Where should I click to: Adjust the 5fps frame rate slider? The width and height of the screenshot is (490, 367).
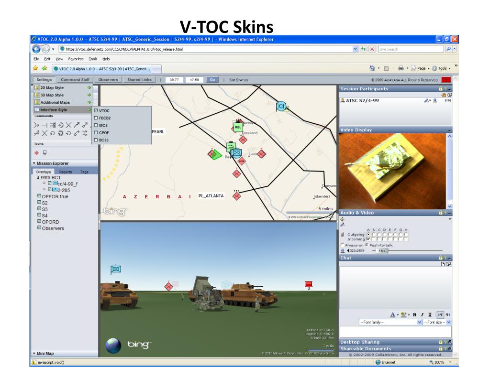(381, 250)
